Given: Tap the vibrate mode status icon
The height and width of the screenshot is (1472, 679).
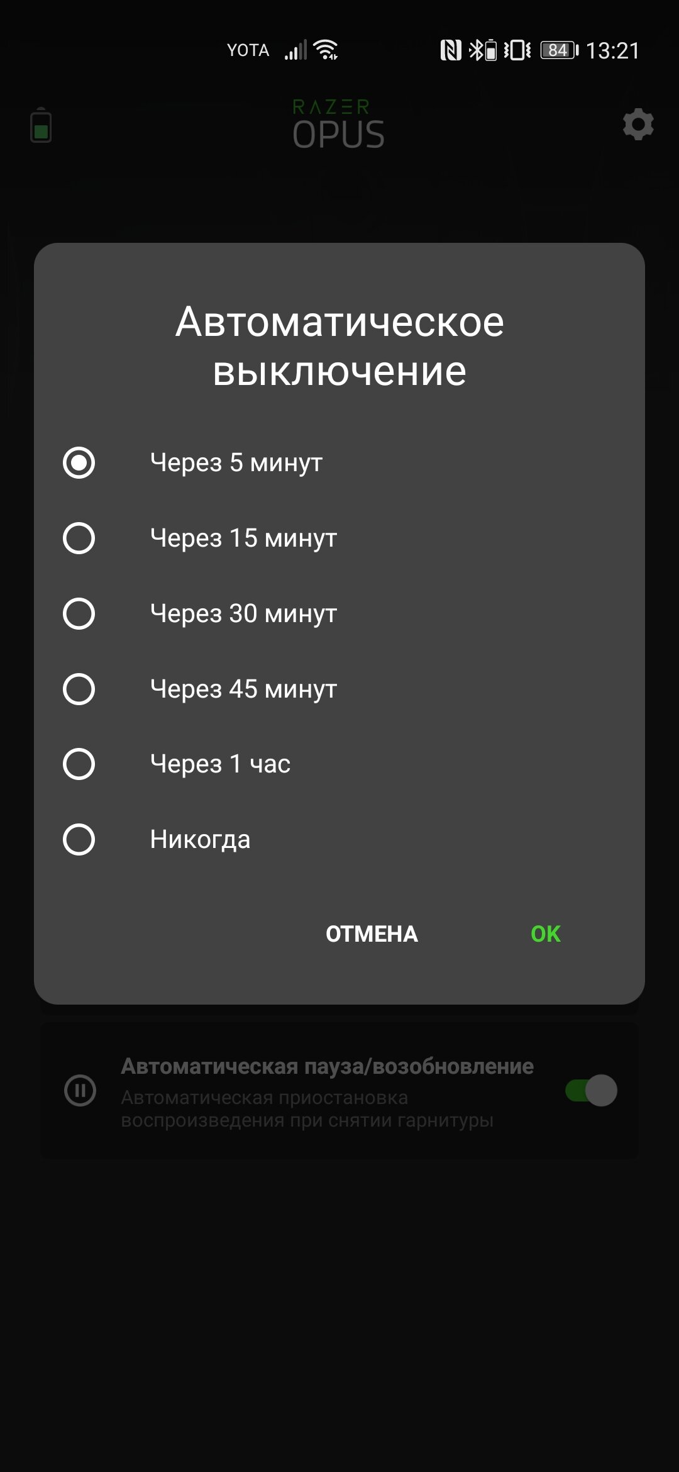Looking at the screenshot, I should [517, 50].
